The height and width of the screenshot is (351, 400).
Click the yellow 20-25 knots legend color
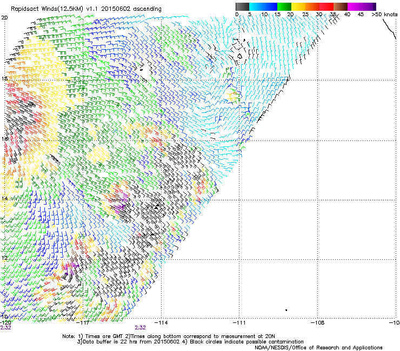click(x=298, y=6)
